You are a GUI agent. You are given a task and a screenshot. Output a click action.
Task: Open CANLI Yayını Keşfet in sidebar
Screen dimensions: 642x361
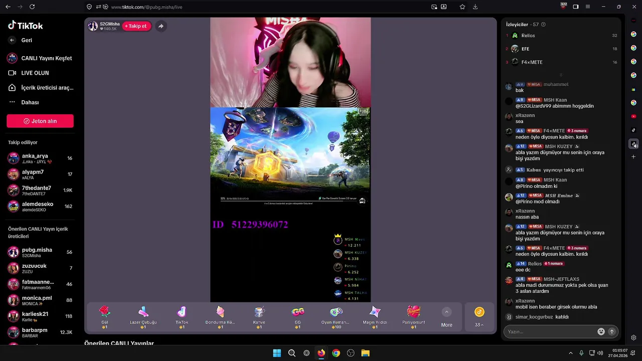point(40,58)
